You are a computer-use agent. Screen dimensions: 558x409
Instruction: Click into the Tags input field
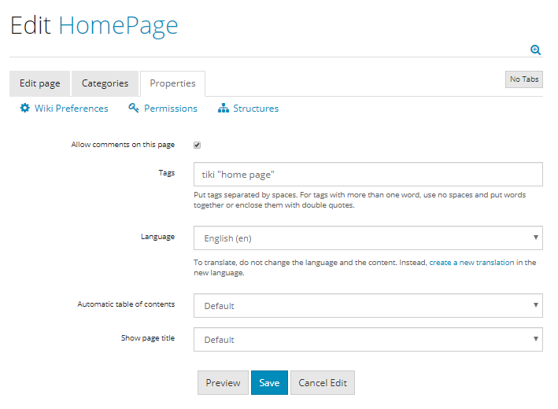pos(368,174)
